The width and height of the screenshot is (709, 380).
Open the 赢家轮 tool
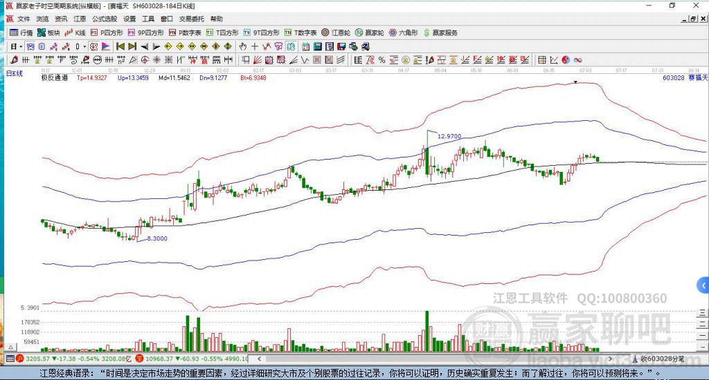click(370, 32)
